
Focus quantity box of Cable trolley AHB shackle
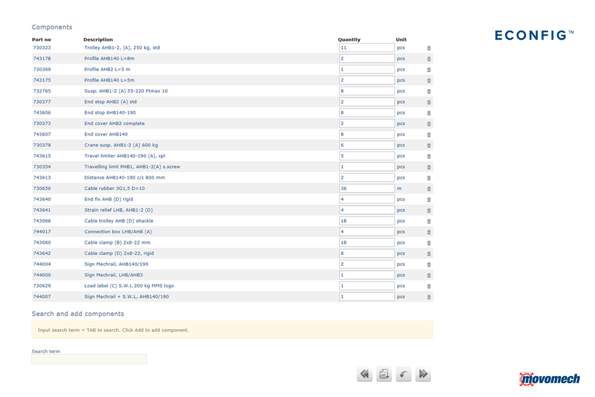367,221
